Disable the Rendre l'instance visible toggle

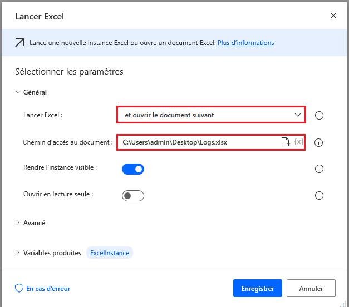coord(133,169)
